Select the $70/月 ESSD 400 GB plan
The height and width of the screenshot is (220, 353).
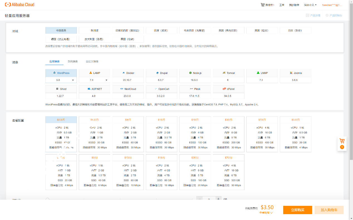coord(262,134)
